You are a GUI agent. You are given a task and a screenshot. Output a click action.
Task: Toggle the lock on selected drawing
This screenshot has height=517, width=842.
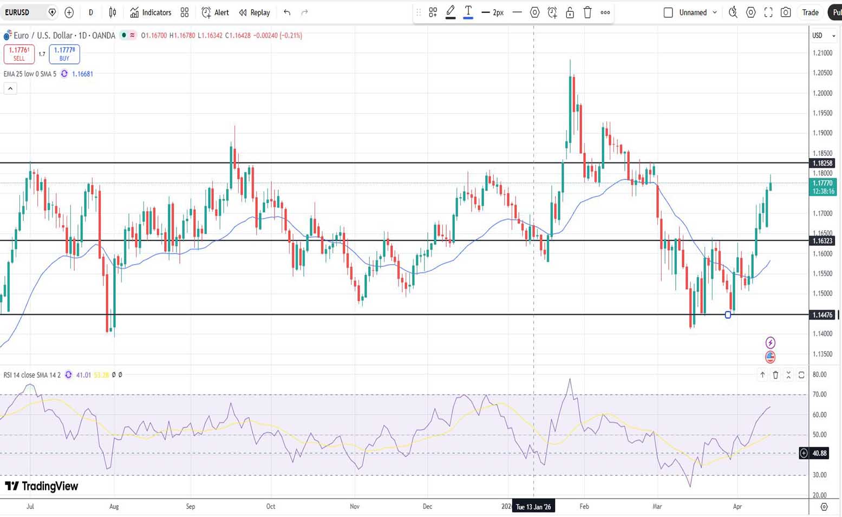coord(570,12)
